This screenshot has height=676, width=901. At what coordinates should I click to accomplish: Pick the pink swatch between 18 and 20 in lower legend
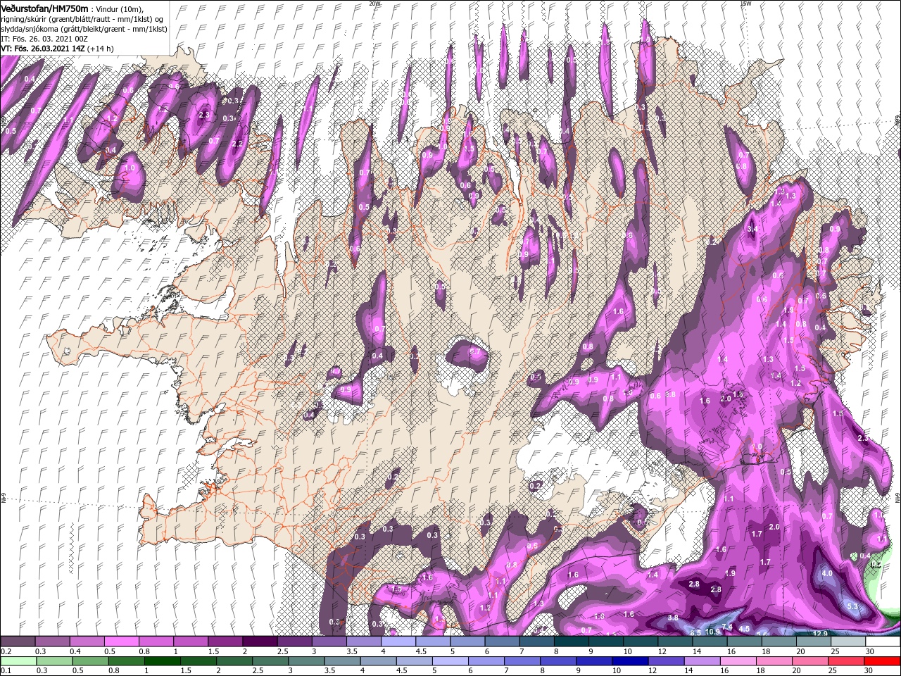(x=773, y=661)
